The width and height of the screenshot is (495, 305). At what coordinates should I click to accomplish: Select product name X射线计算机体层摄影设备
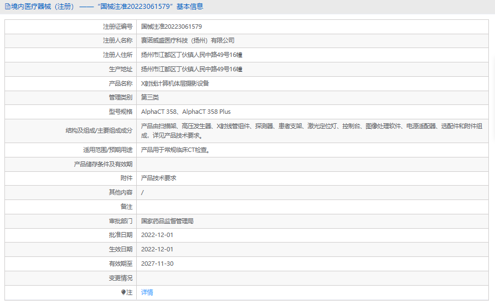click(175, 83)
